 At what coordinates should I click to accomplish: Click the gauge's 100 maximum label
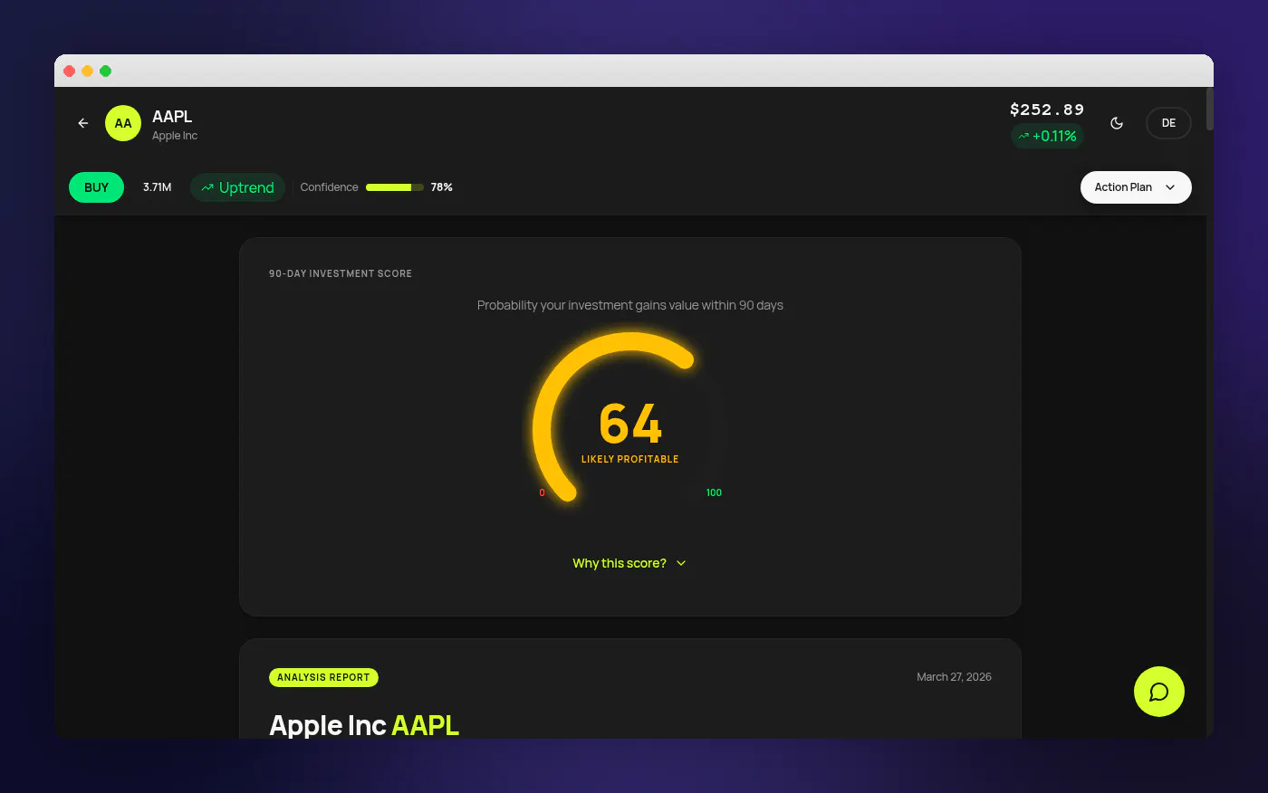[714, 492]
